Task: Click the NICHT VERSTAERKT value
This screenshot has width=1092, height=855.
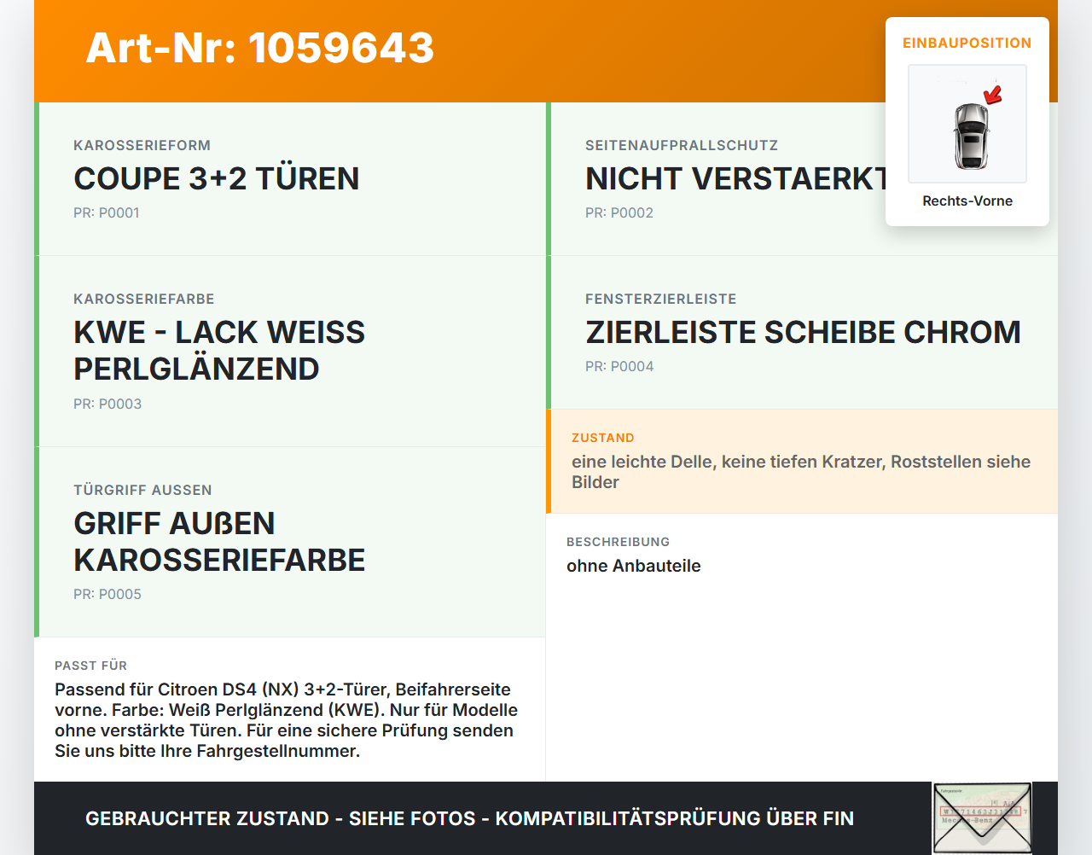Action: pos(735,178)
